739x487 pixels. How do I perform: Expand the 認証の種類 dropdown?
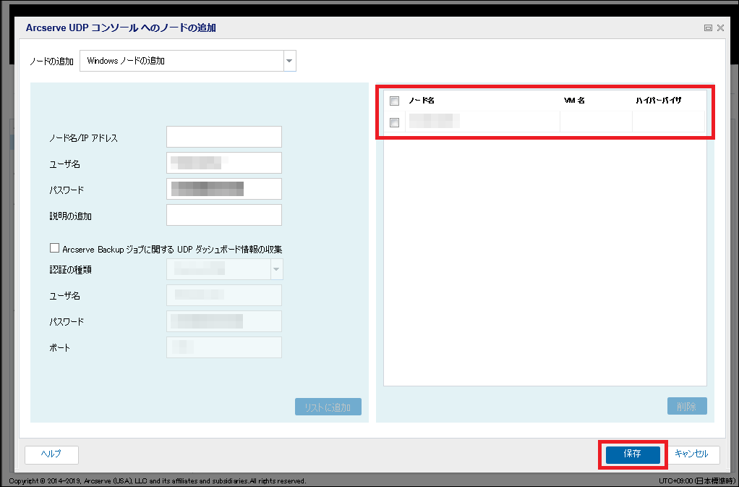point(276,270)
